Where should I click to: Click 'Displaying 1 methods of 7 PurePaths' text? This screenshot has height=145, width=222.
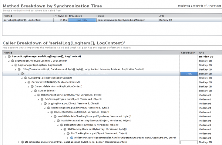pos(199,6)
